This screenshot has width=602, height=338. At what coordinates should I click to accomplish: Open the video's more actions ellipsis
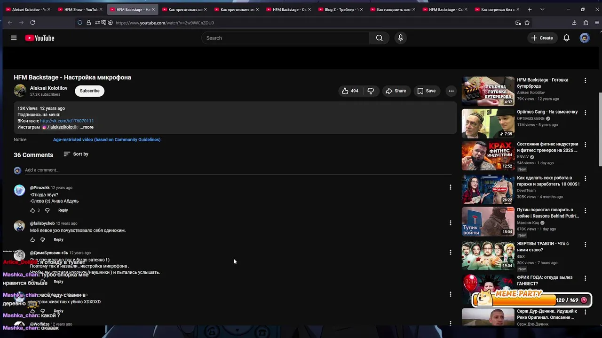pos(451,91)
